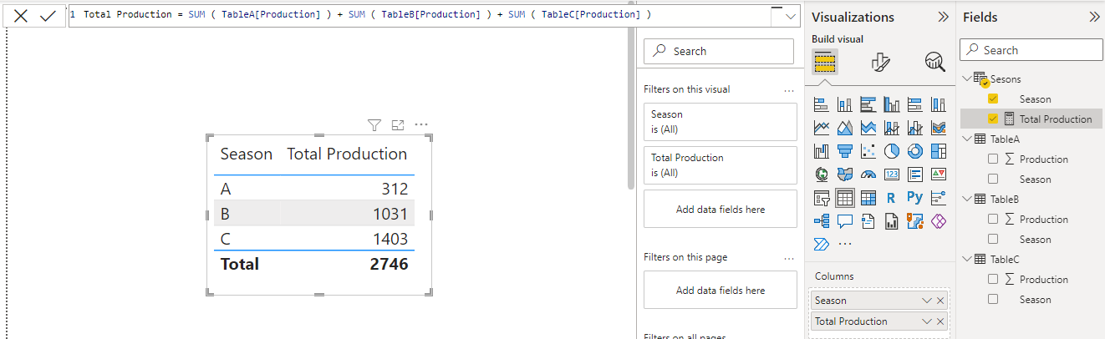The image size is (1105, 339).
Task: Choose the Line chart visual
Action: [x=822, y=128]
